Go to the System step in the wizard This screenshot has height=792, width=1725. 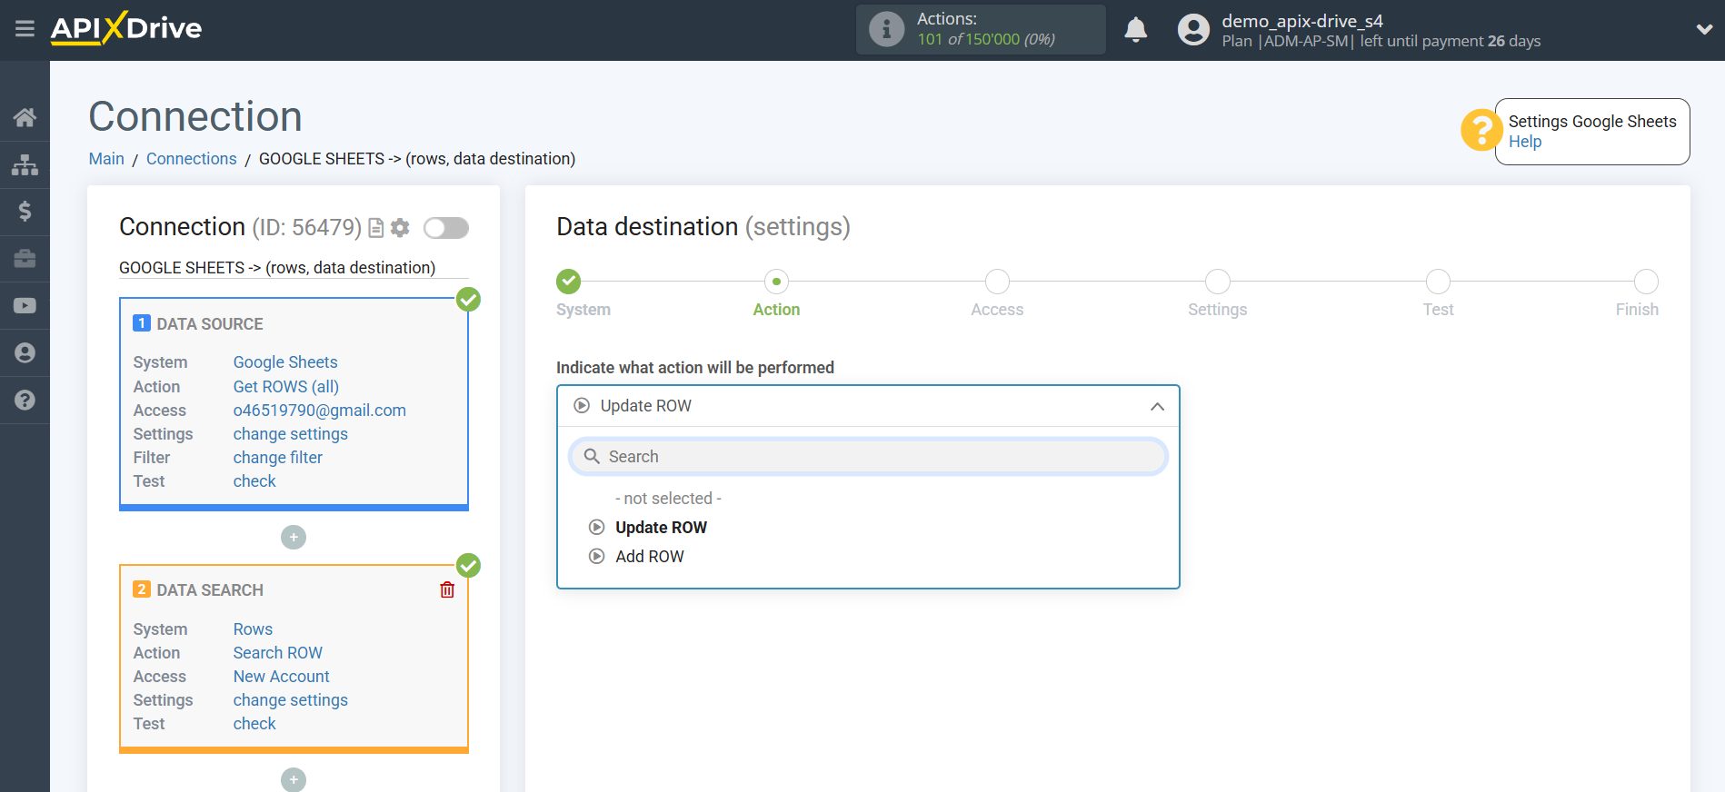[x=569, y=282]
